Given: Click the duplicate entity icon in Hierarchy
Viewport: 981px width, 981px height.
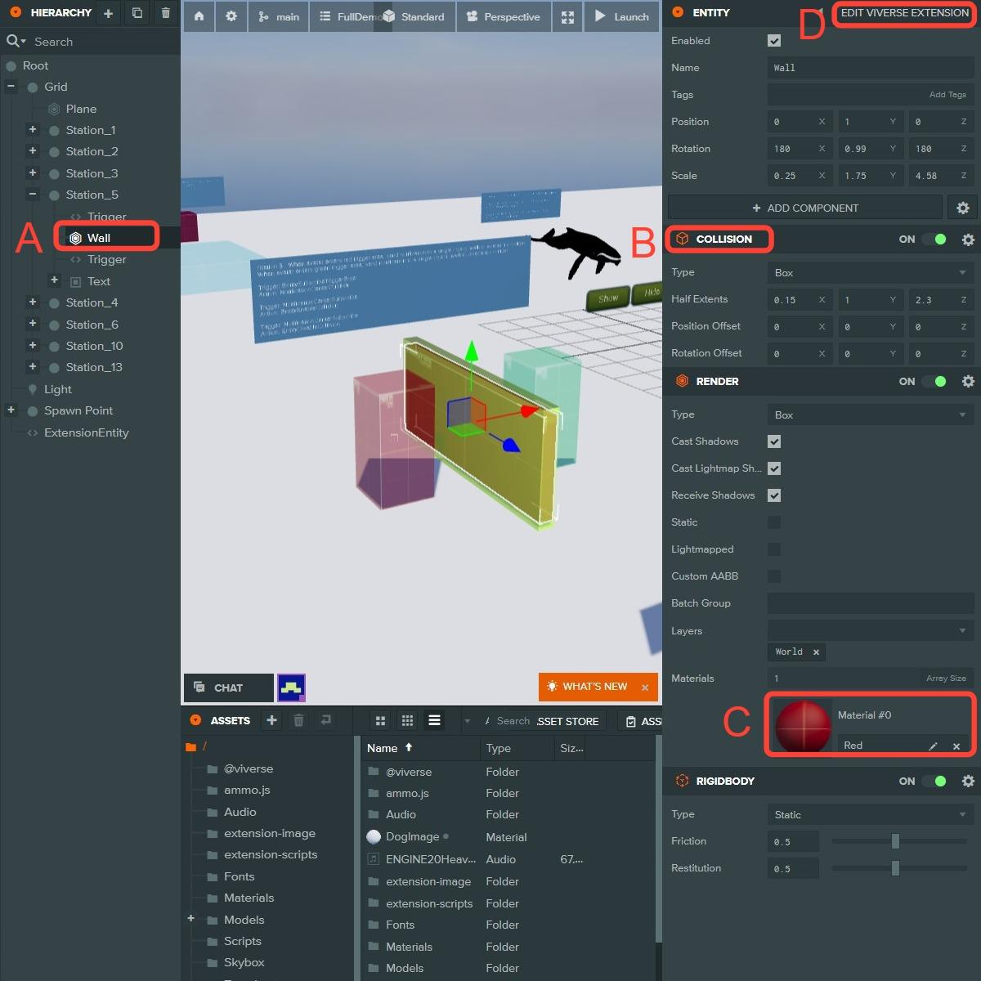Looking at the screenshot, I should (137, 13).
